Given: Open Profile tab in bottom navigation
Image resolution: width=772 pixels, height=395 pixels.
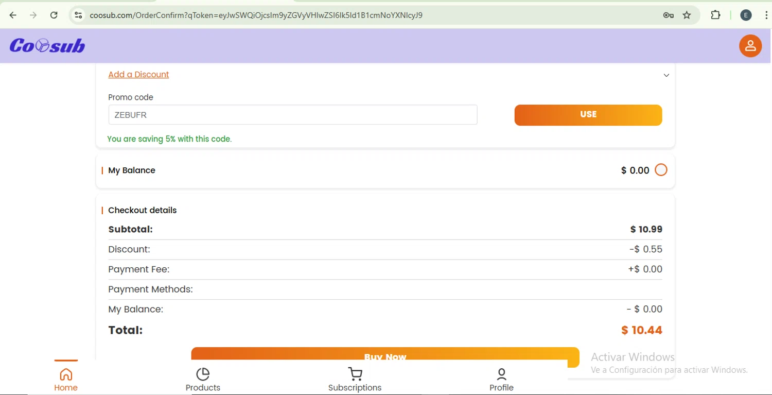Looking at the screenshot, I should [x=501, y=380].
